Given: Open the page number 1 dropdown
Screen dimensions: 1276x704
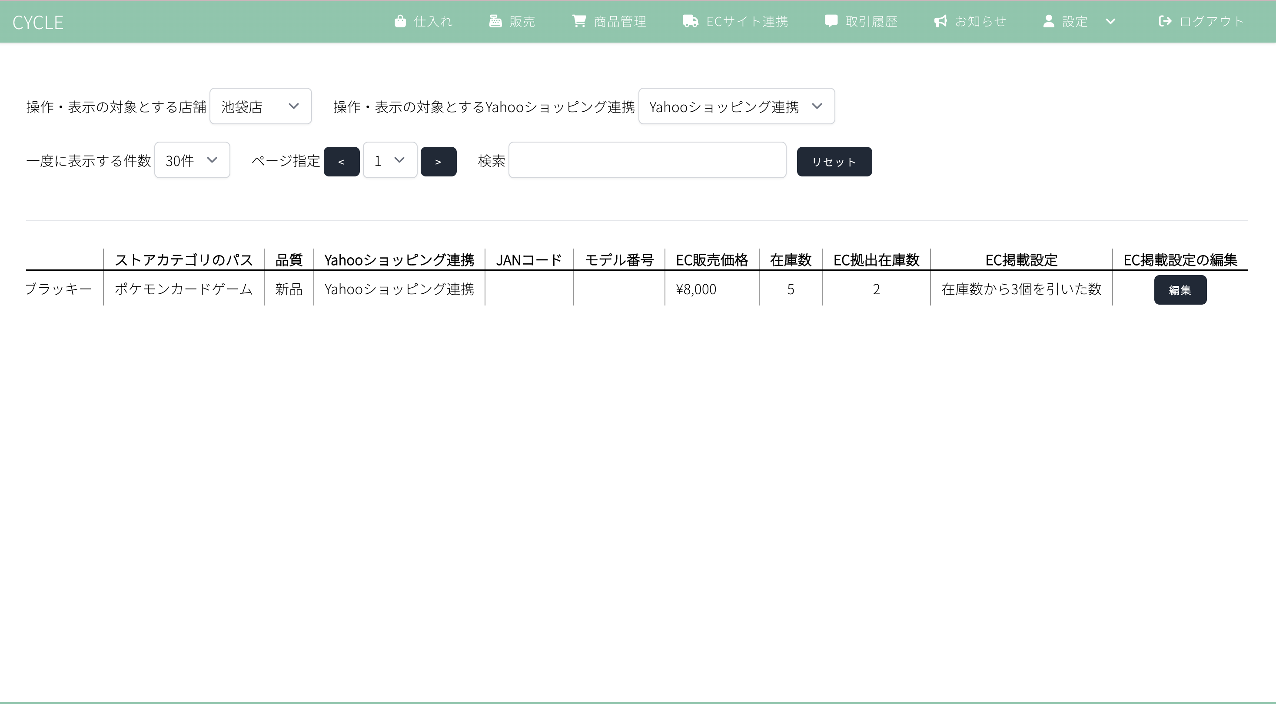Looking at the screenshot, I should (x=390, y=160).
